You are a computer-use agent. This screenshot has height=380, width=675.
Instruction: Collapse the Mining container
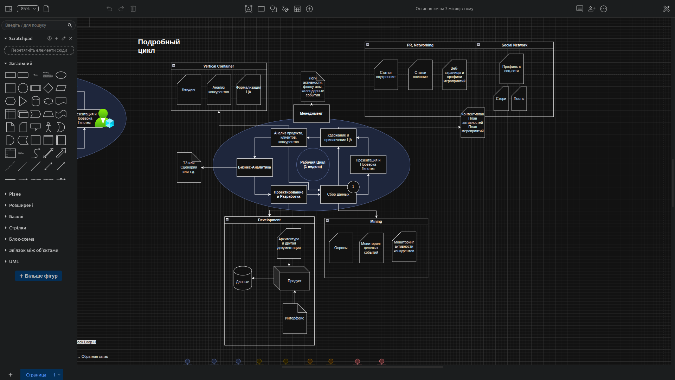(x=327, y=221)
